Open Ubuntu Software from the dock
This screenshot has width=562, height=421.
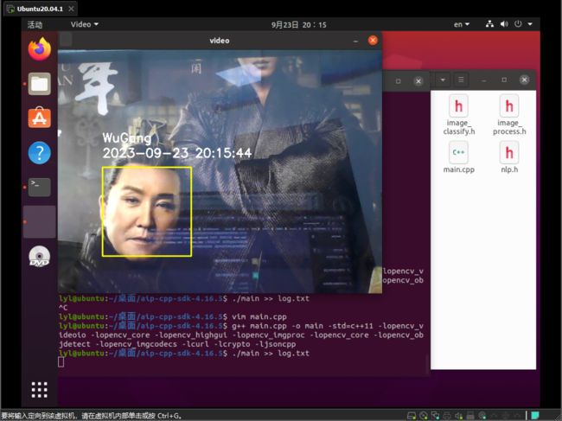coord(40,118)
